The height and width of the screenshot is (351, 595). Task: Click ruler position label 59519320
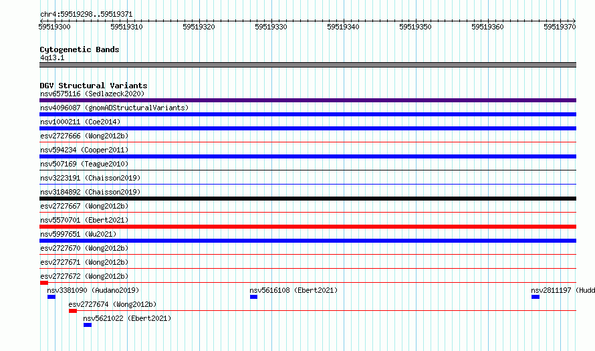(199, 27)
